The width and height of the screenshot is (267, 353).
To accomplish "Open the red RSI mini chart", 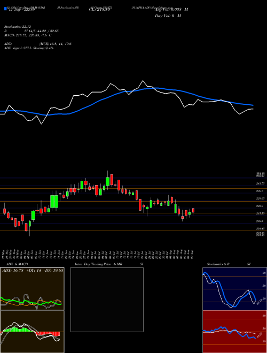I will (x=234, y=332).
